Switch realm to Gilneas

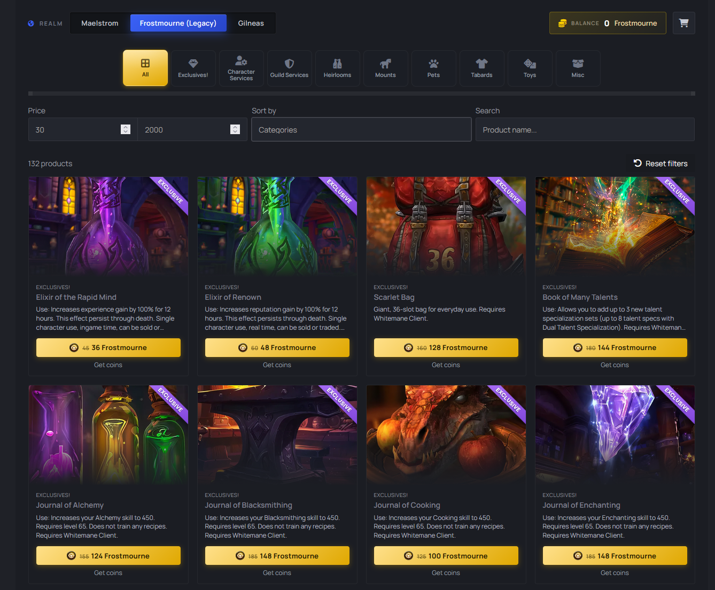pyautogui.click(x=251, y=23)
